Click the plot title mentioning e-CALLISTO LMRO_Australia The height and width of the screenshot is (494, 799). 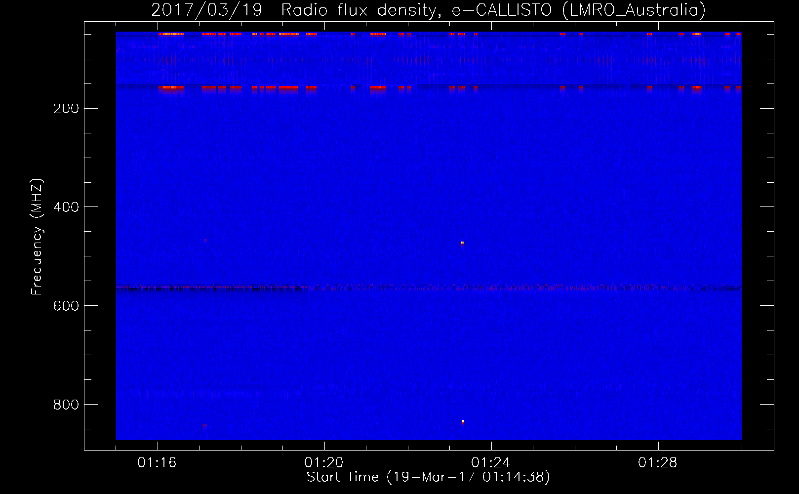click(x=428, y=10)
